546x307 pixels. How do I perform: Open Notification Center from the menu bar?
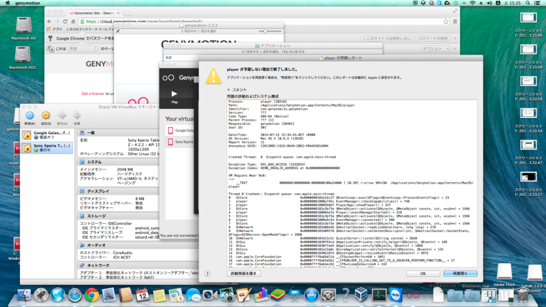tap(538, 3)
